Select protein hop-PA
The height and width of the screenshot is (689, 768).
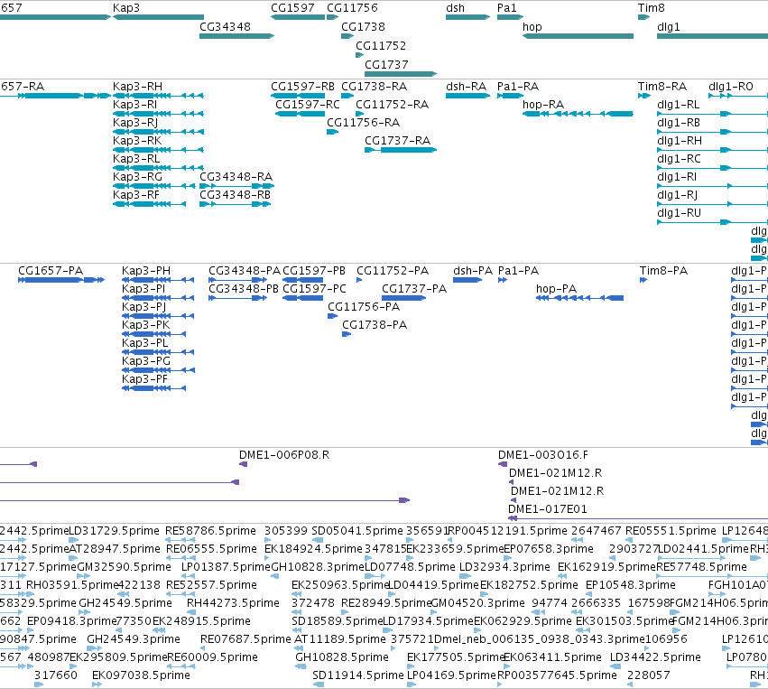click(x=580, y=298)
